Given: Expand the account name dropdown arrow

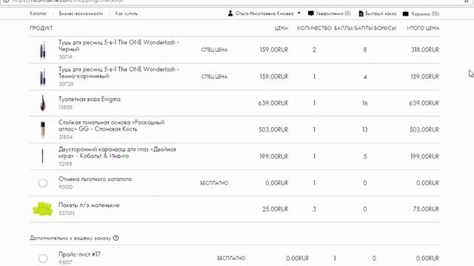Looking at the screenshot, I should pyautogui.click(x=299, y=13).
